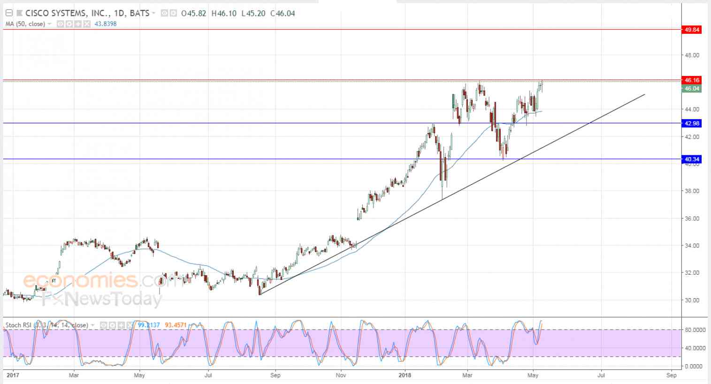Click the Stoch RSI value 93.4571
Screen dimensions: 711x384
pos(176,325)
